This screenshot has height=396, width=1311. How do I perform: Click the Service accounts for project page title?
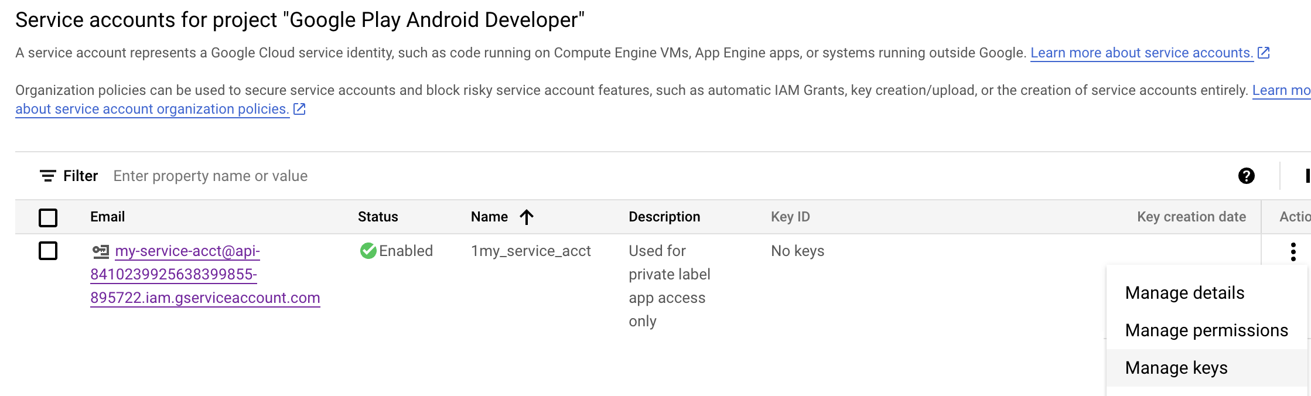click(x=300, y=20)
